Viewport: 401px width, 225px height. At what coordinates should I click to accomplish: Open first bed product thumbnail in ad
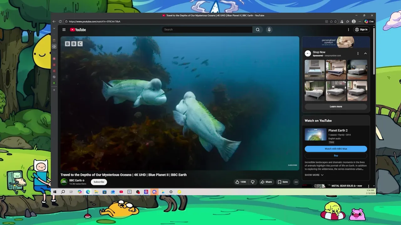[x=315, y=70]
